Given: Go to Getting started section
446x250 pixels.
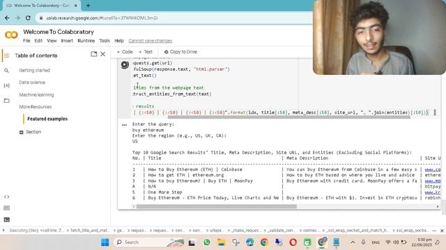Looking at the screenshot, I should point(35,70).
